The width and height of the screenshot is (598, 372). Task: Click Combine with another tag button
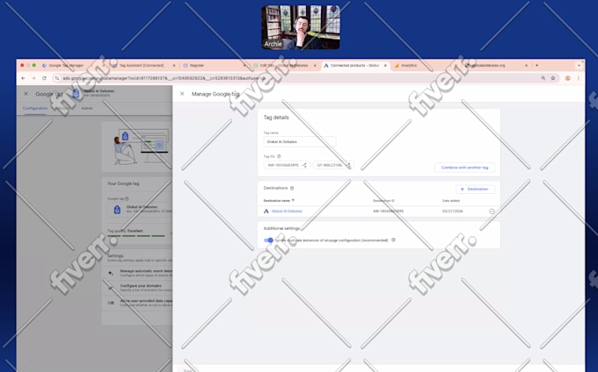(x=464, y=168)
